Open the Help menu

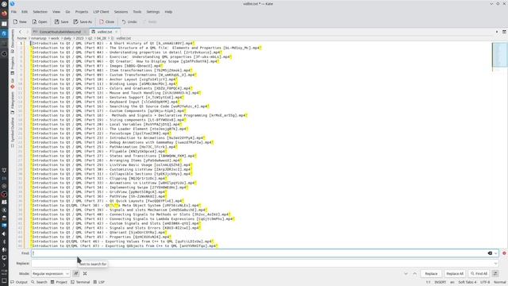point(168,12)
